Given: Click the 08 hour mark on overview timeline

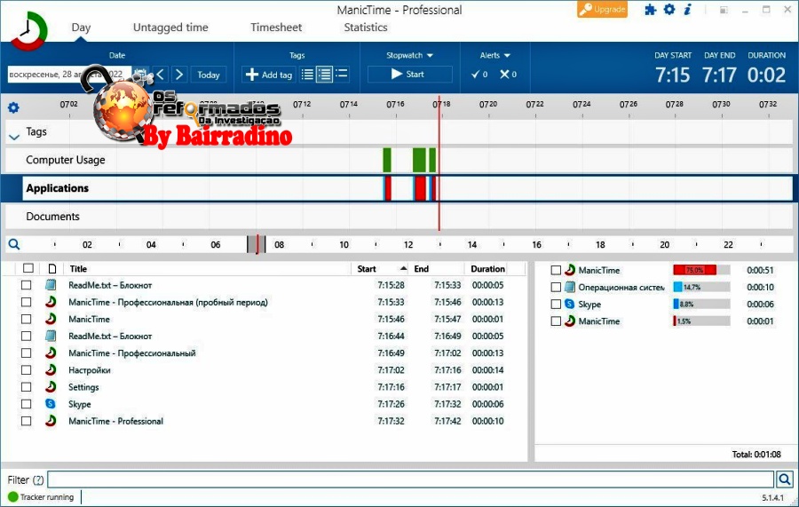Looking at the screenshot, I should pyautogui.click(x=280, y=244).
